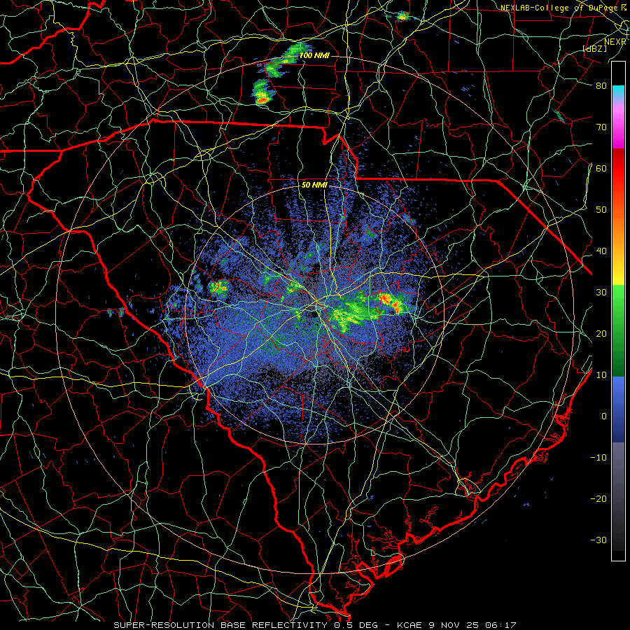Click the 0 value on dBZ scale
The width and height of the screenshot is (630, 630).
coord(604,416)
